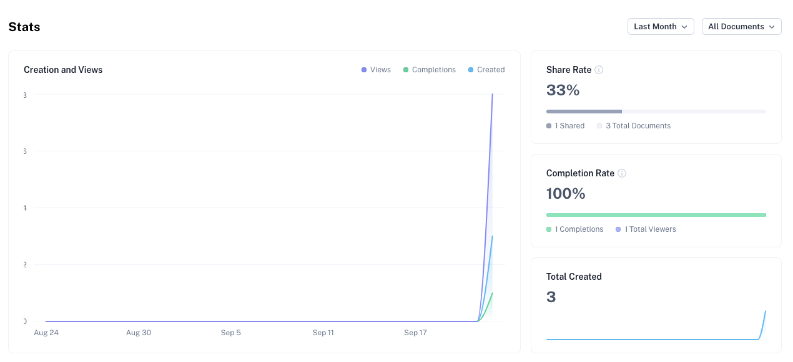Click the blue Created legend dot
The width and height of the screenshot is (793, 362).
(x=471, y=69)
